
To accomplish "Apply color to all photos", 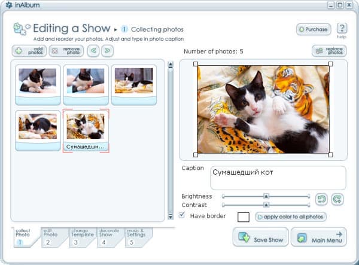I will [291, 217].
